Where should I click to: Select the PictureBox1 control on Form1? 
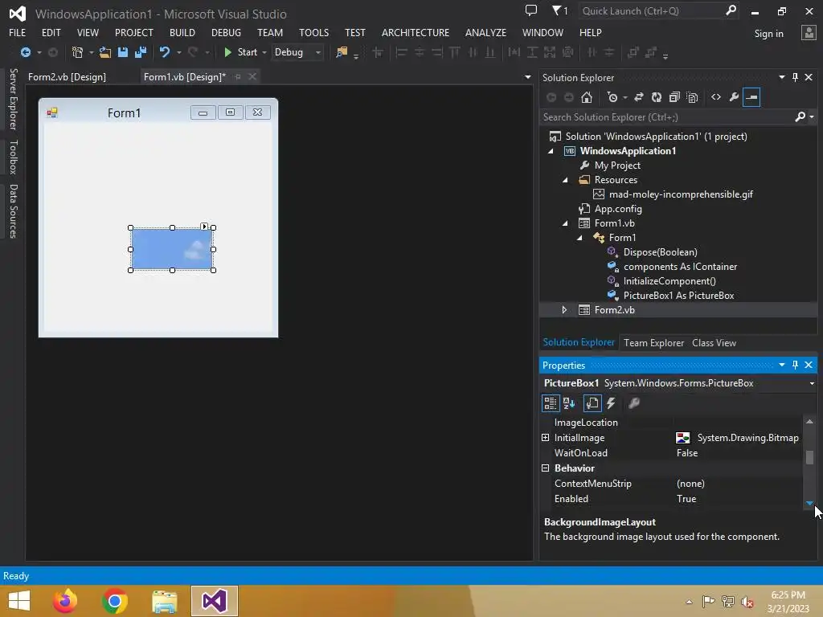click(172, 249)
